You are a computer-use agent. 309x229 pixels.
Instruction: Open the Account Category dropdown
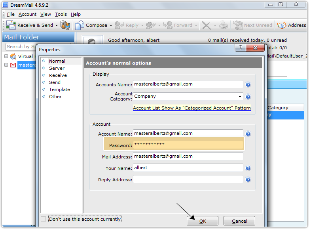240,97
